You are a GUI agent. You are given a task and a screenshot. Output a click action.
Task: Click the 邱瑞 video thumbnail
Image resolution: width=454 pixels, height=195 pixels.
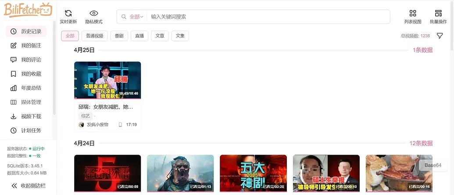(107, 80)
